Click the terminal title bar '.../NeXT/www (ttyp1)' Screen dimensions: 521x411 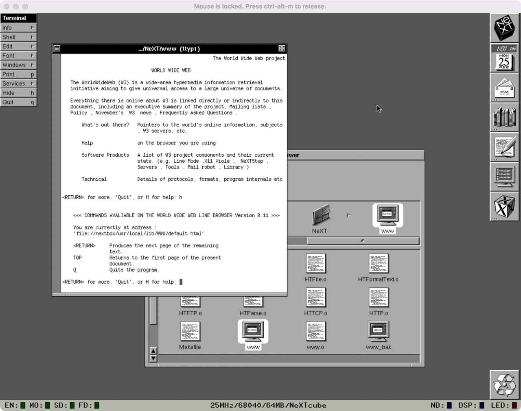pos(169,48)
